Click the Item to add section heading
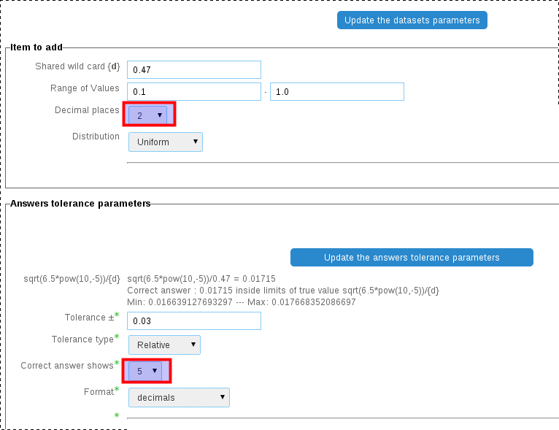 pos(36,47)
